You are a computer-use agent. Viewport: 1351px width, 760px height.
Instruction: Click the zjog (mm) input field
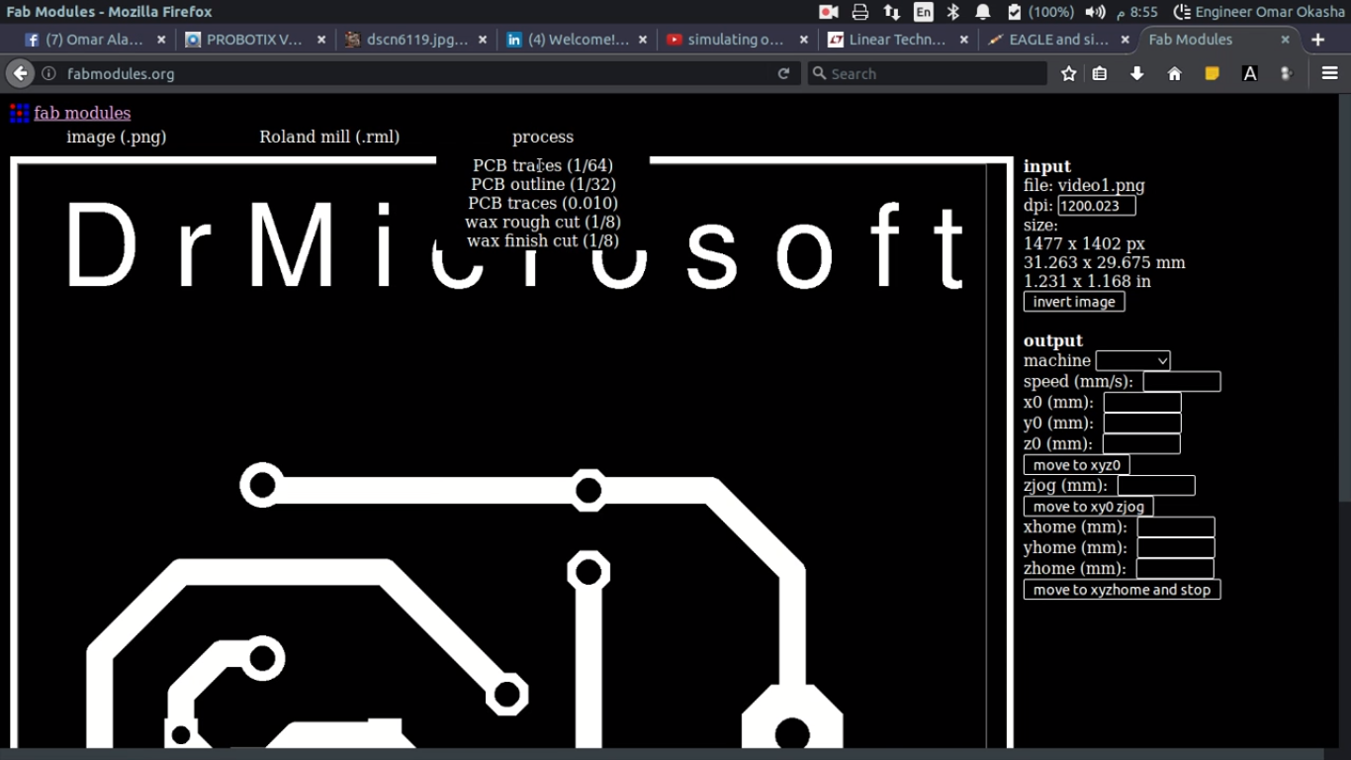coord(1156,486)
